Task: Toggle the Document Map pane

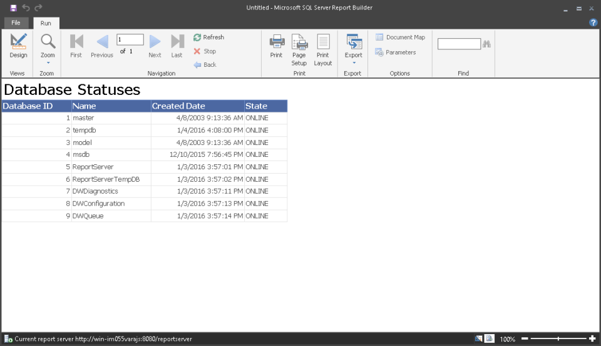Action: (x=400, y=37)
